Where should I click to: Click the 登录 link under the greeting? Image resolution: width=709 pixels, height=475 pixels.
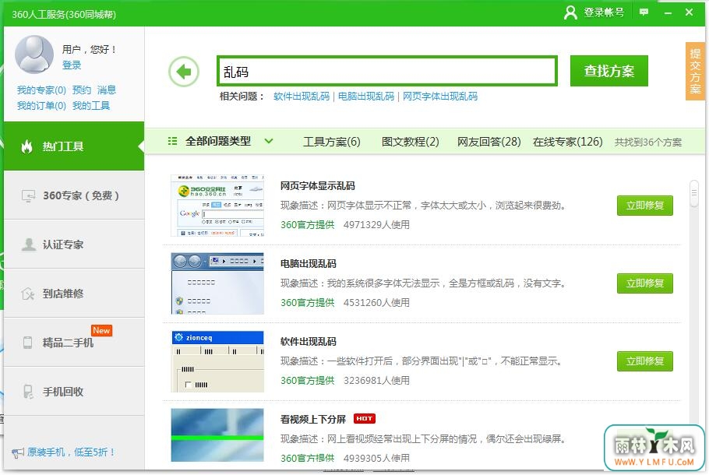click(x=72, y=65)
